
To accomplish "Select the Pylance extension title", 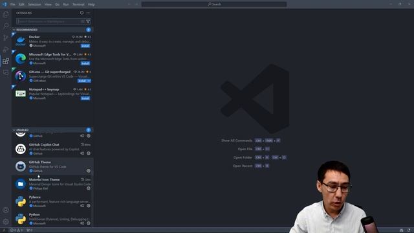I will (35, 197).
